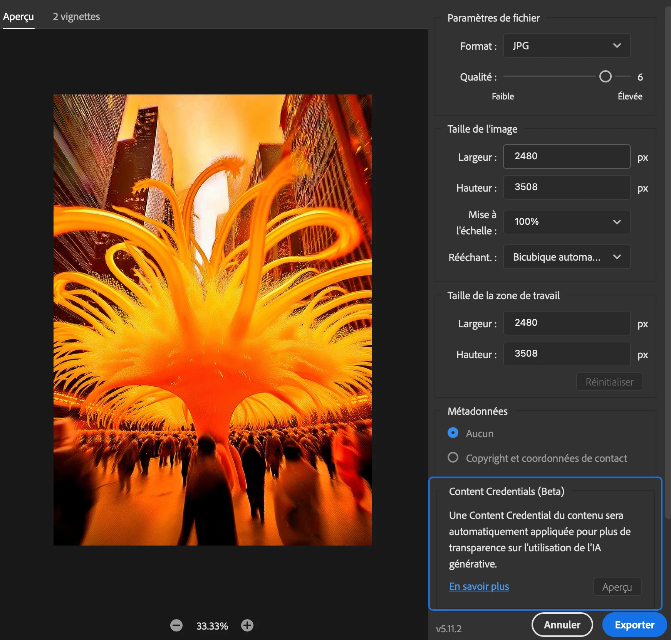Click the zone de travail Hauteur field

567,354
